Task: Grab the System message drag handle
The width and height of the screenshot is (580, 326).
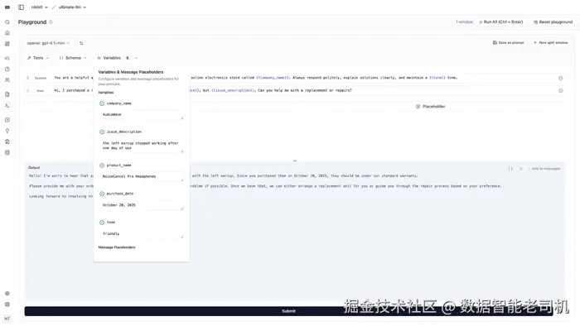Action: tap(27, 78)
